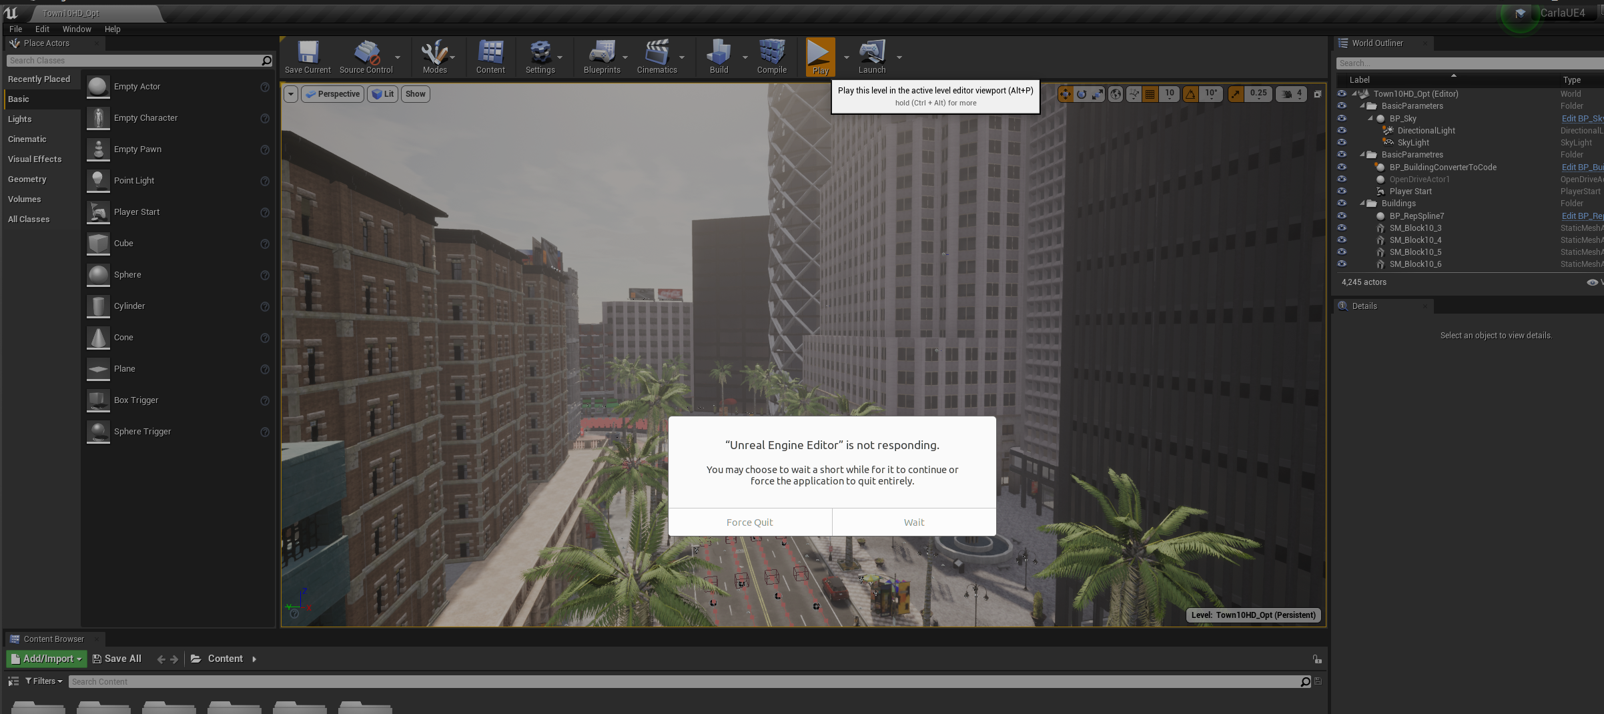This screenshot has width=1604, height=714.
Task: Click the Player Start icon in Place Actors
Action: [x=98, y=212]
